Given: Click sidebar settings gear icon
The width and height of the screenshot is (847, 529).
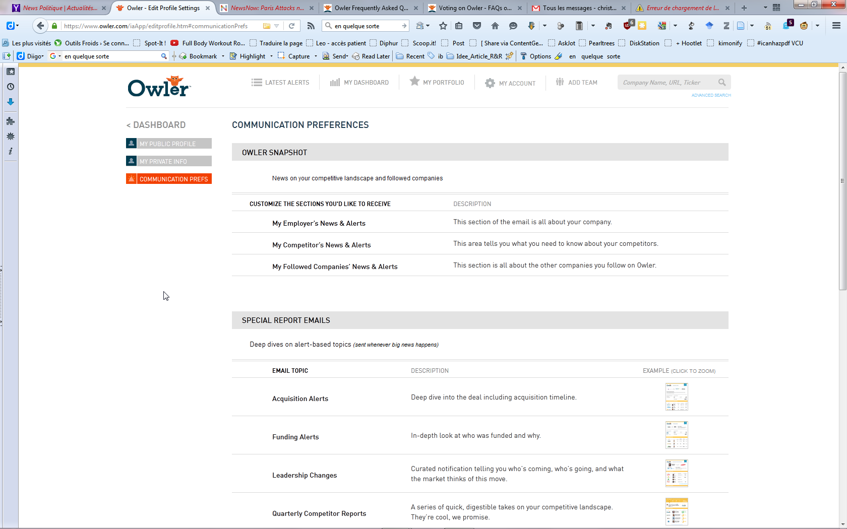Looking at the screenshot, I should point(11,136).
